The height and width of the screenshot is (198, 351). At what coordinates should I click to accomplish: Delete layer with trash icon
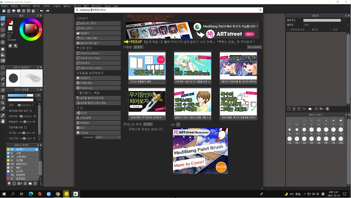coord(327,109)
